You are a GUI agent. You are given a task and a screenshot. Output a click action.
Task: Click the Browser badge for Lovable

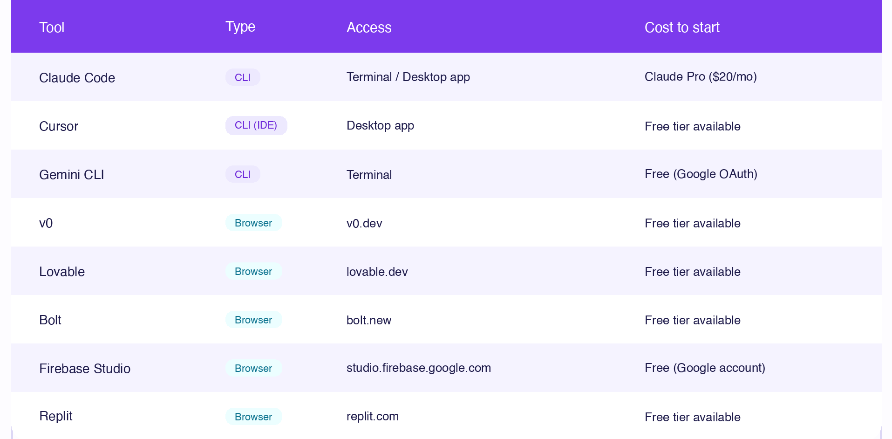pos(254,271)
